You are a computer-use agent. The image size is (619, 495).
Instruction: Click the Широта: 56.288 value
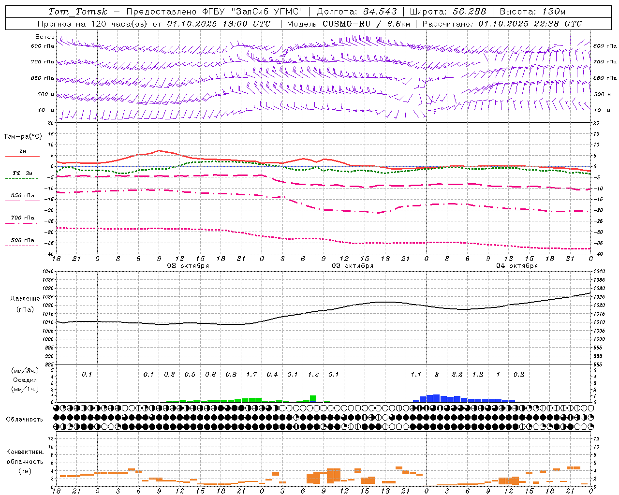pos(448,12)
